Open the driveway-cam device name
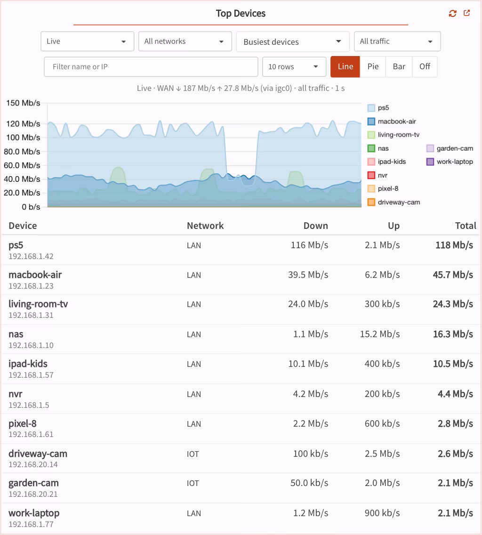The width and height of the screenshot is (482, 535). (x=38, y=454)
